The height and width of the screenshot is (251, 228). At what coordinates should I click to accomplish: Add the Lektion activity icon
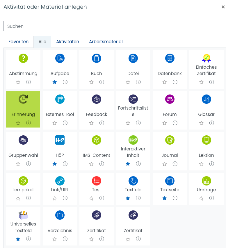pos(206,140)
